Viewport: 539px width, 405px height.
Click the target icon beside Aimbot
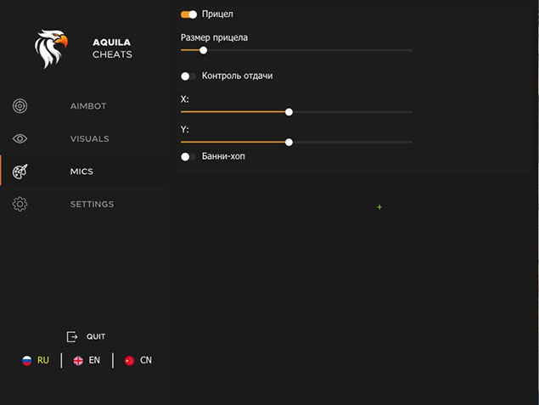(20, 106)
